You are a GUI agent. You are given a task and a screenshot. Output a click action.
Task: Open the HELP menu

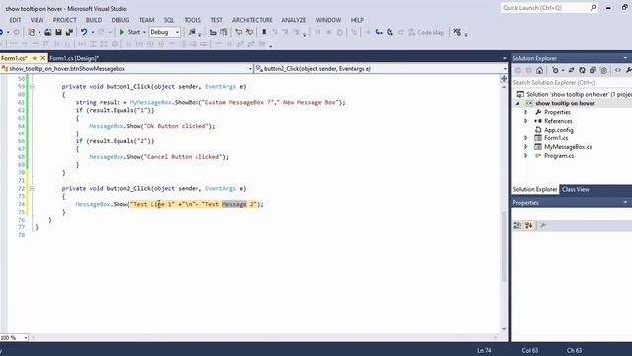pyautogui.click(x=357, y=20)
